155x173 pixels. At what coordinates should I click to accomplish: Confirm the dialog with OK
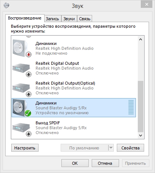click(x=75, y=163)
